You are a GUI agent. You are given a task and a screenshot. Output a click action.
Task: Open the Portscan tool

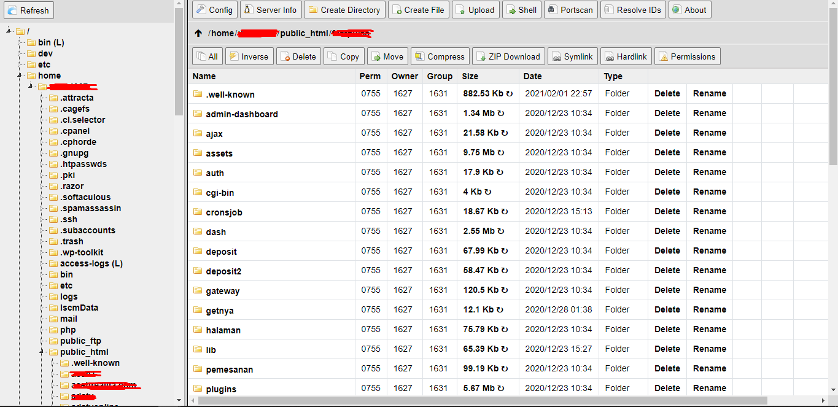coord(570,10)
